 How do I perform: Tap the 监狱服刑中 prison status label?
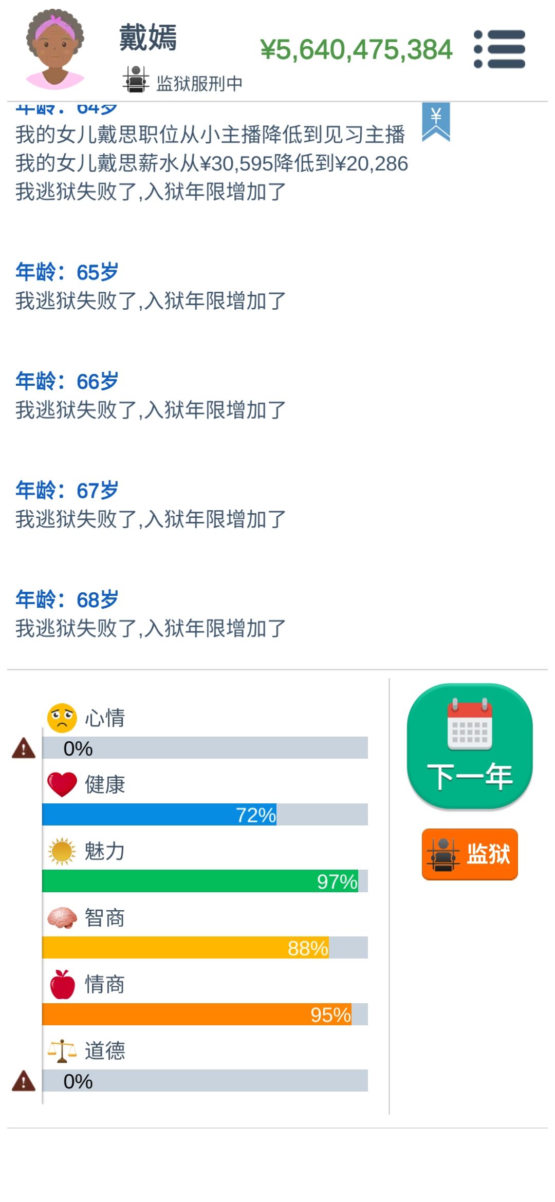199,83
